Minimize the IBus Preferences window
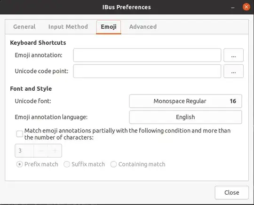The width and height of the screenshot is (254, 205). tap(233, 7)
